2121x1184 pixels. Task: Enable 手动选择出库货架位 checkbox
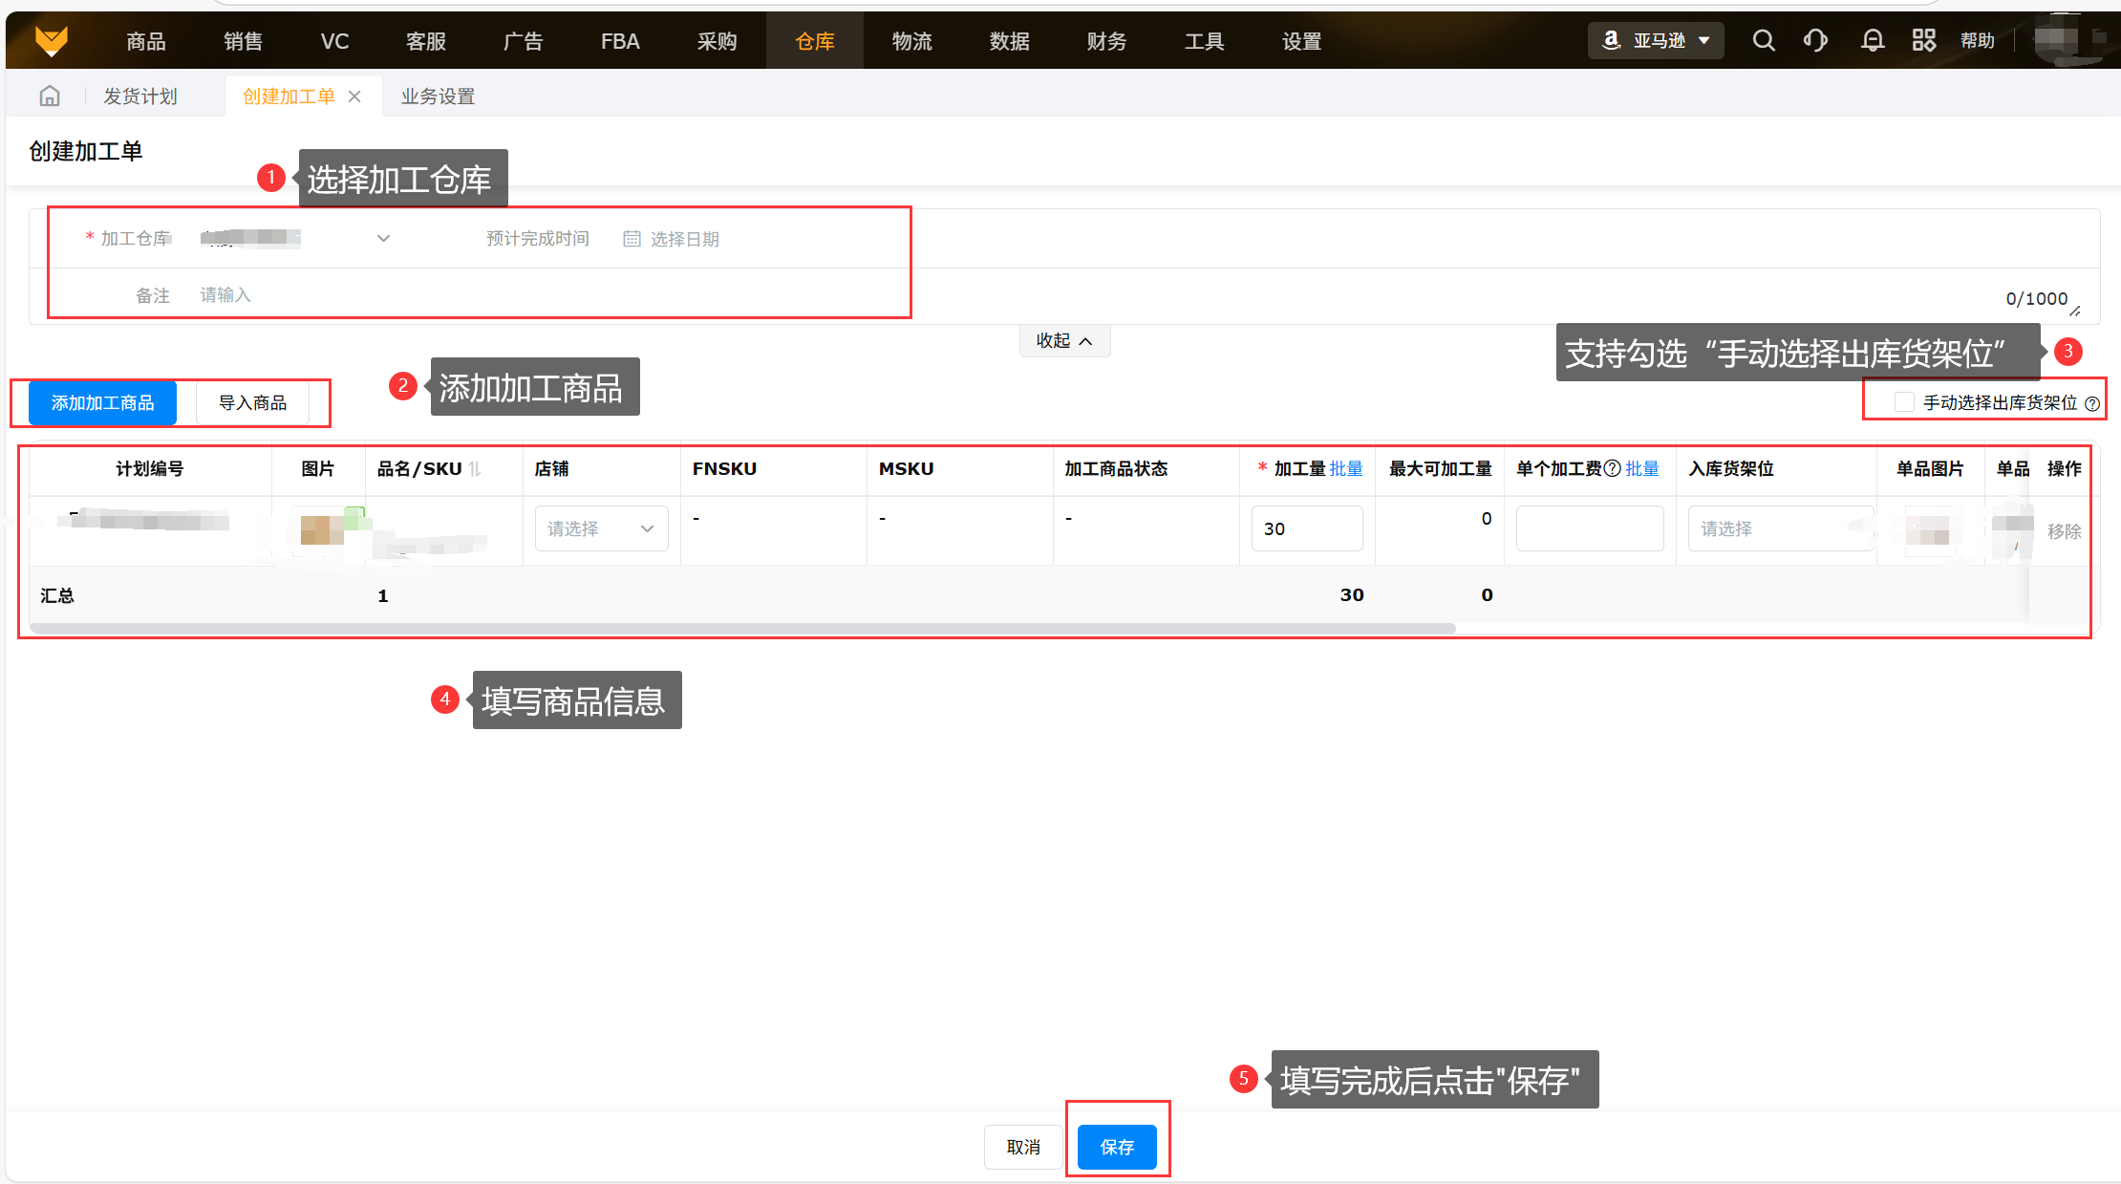[x=1903, y=402]
